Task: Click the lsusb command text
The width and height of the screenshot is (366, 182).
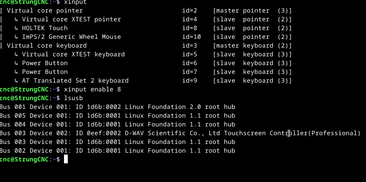Action: point(73,98)
